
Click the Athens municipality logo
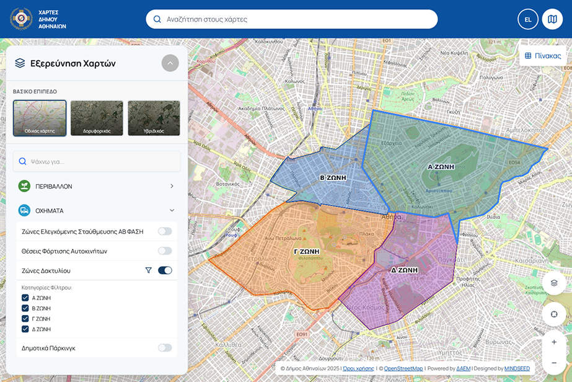pos(21,19)
